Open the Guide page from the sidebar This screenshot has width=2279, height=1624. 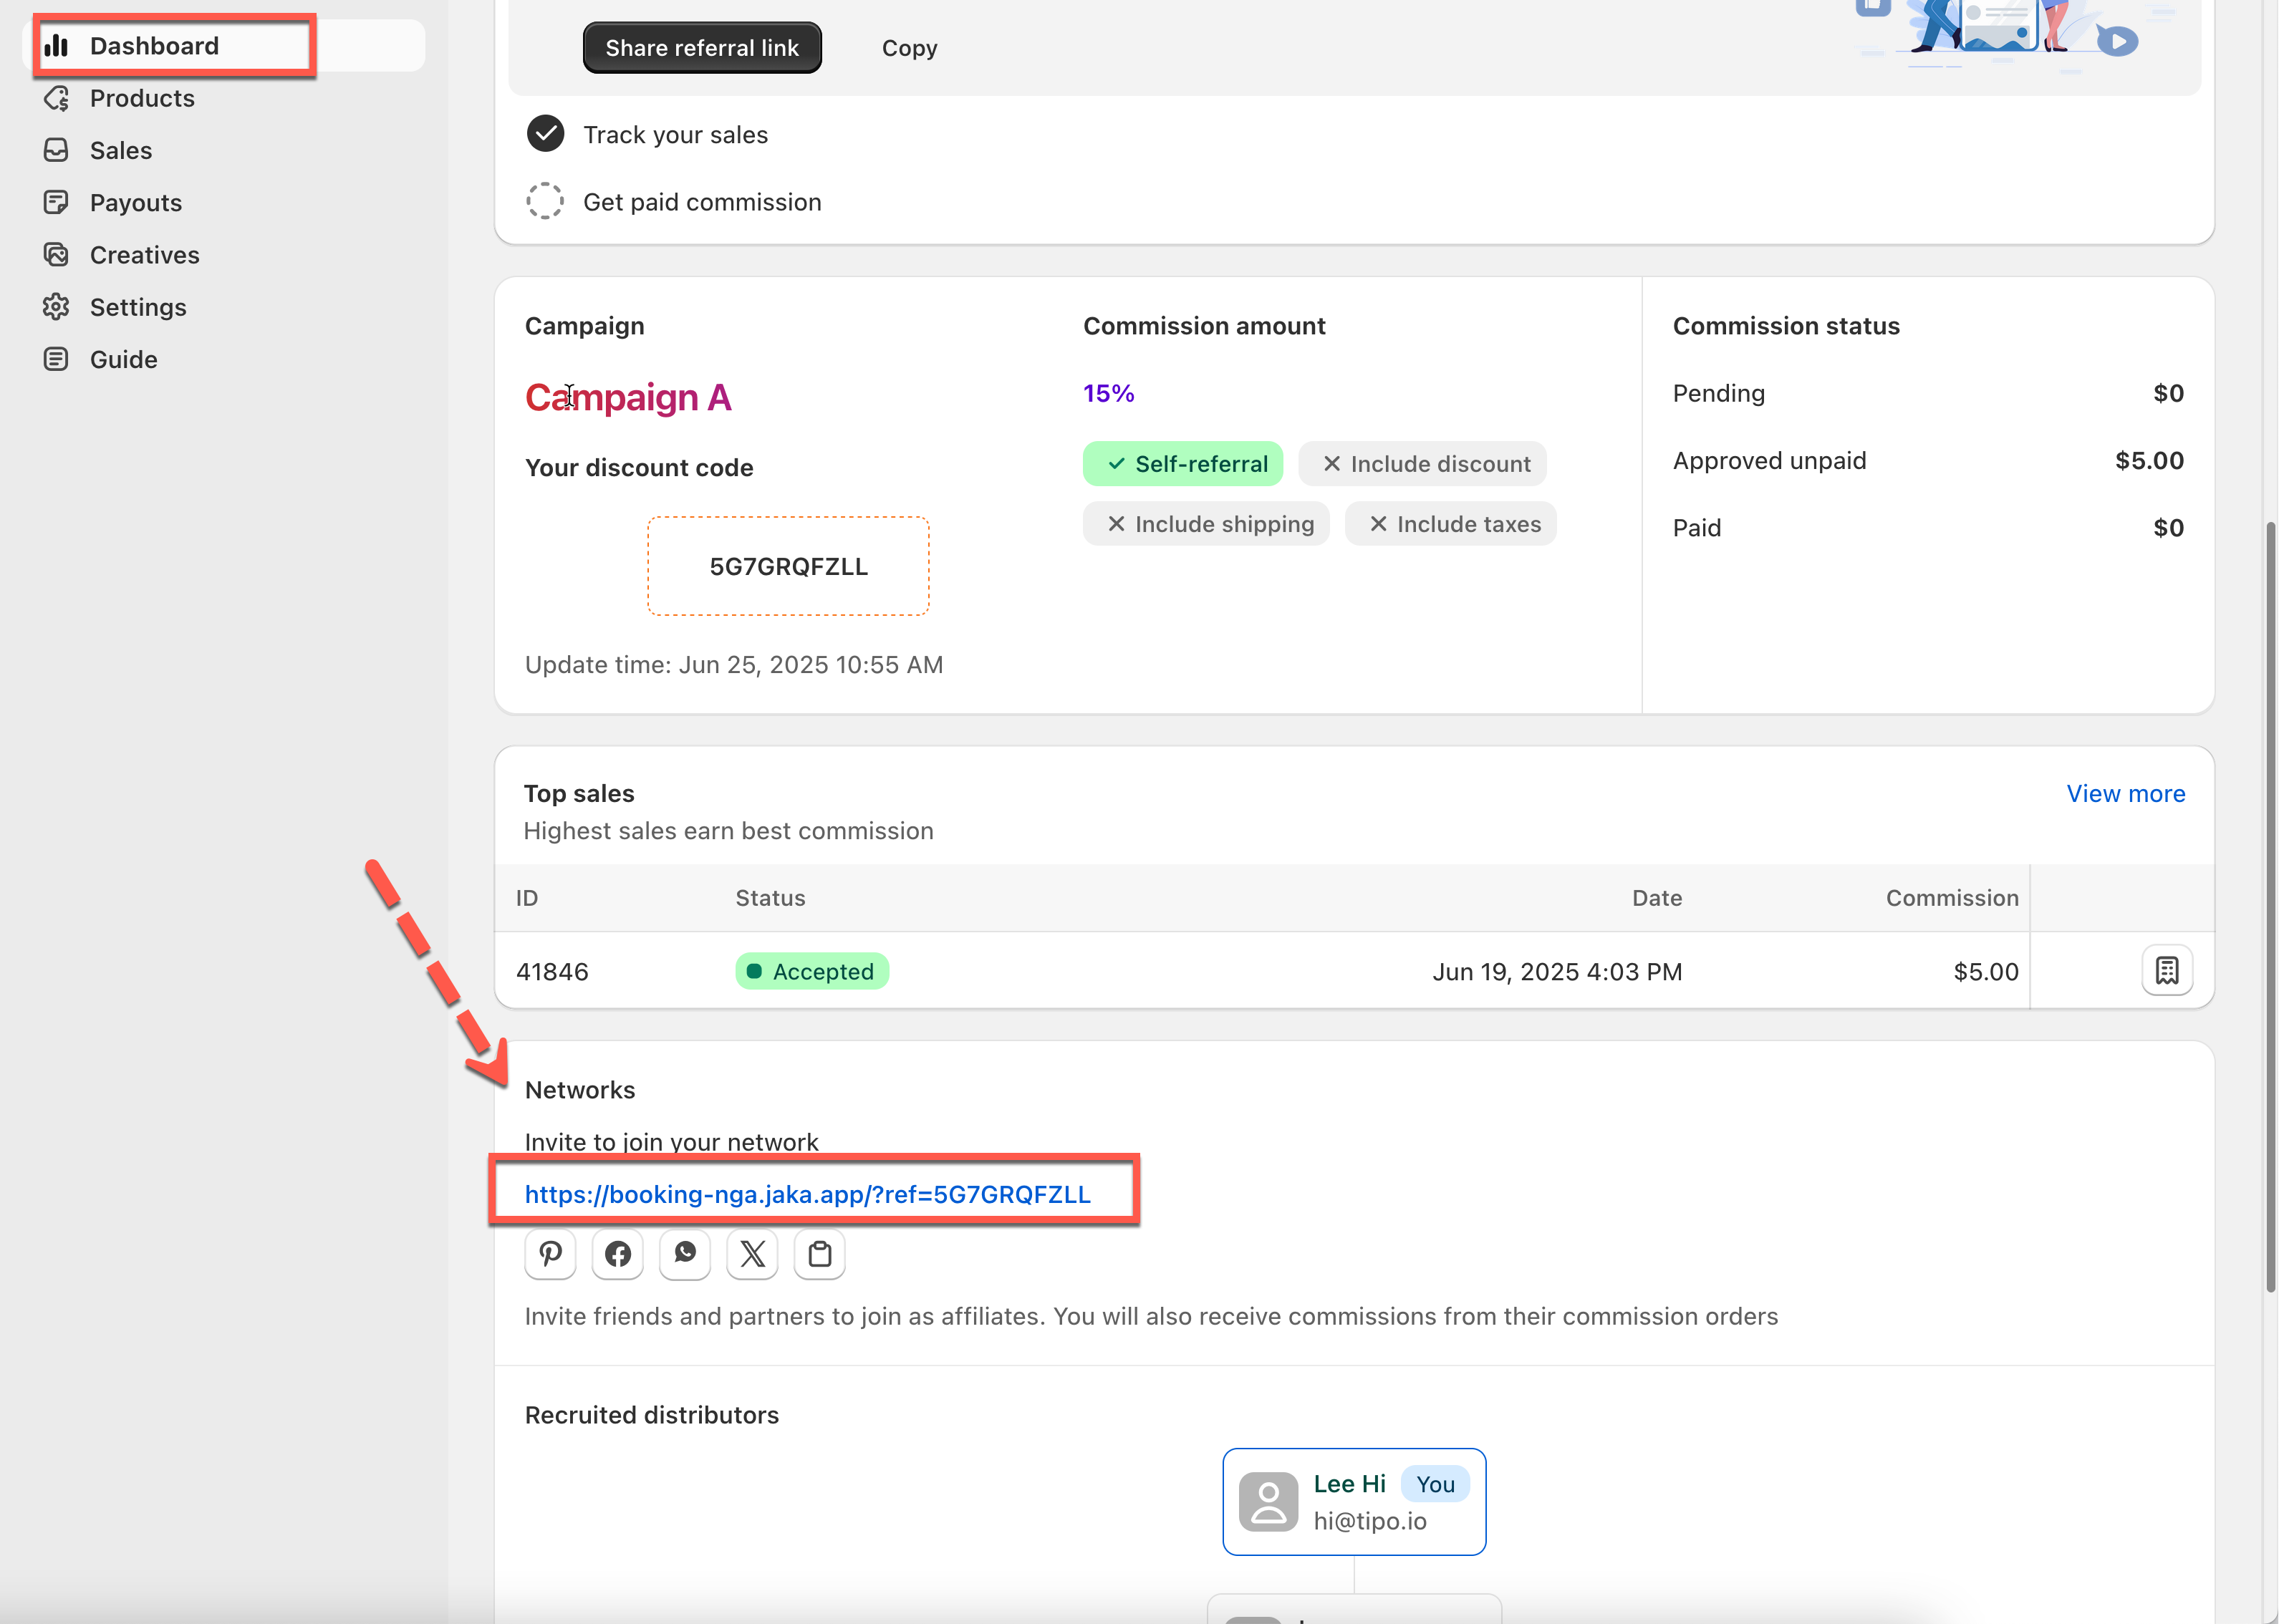pyautogui.click(x=123, y=359)
